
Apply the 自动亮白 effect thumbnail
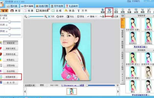pyautogui.click(x=133, y=38)
